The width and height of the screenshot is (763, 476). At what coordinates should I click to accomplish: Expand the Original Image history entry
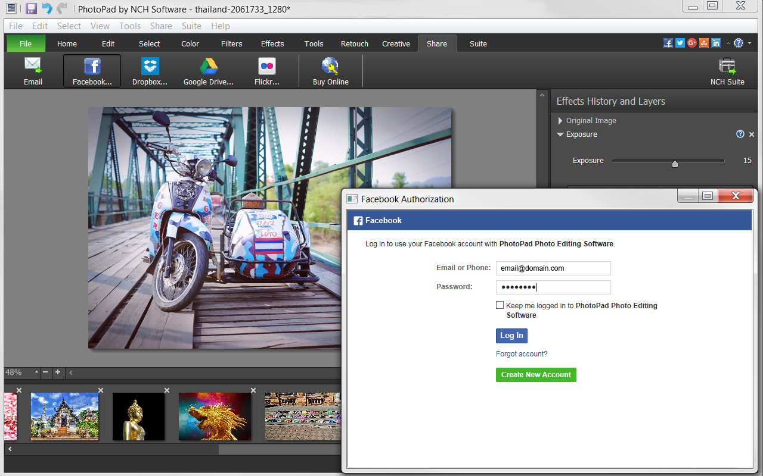(x=560, y=120)
